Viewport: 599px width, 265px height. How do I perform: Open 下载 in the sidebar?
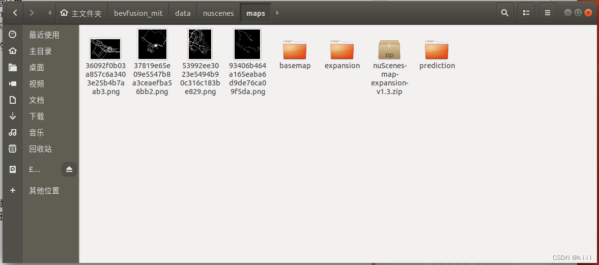coord(37,116)
